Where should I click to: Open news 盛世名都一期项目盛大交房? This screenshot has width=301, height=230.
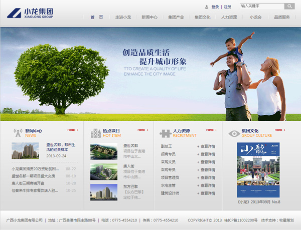click(x=34, y=176)
